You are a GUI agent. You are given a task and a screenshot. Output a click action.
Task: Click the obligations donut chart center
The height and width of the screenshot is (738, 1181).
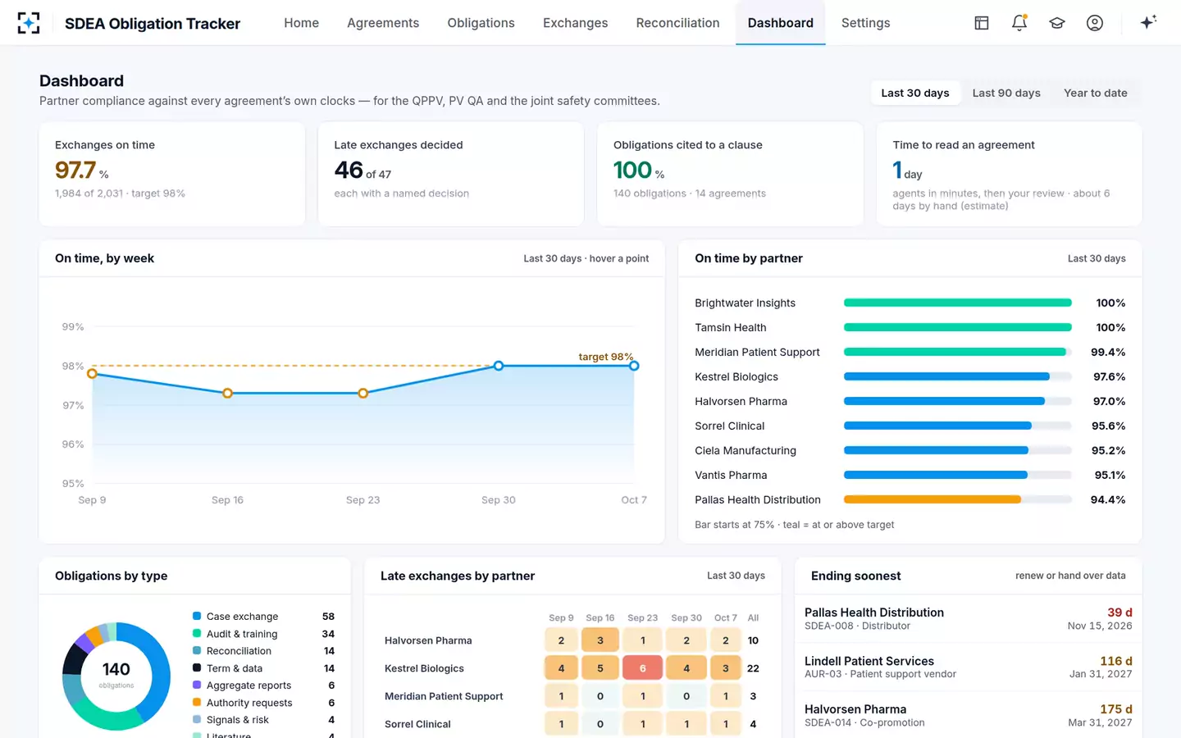pos(116,676)
